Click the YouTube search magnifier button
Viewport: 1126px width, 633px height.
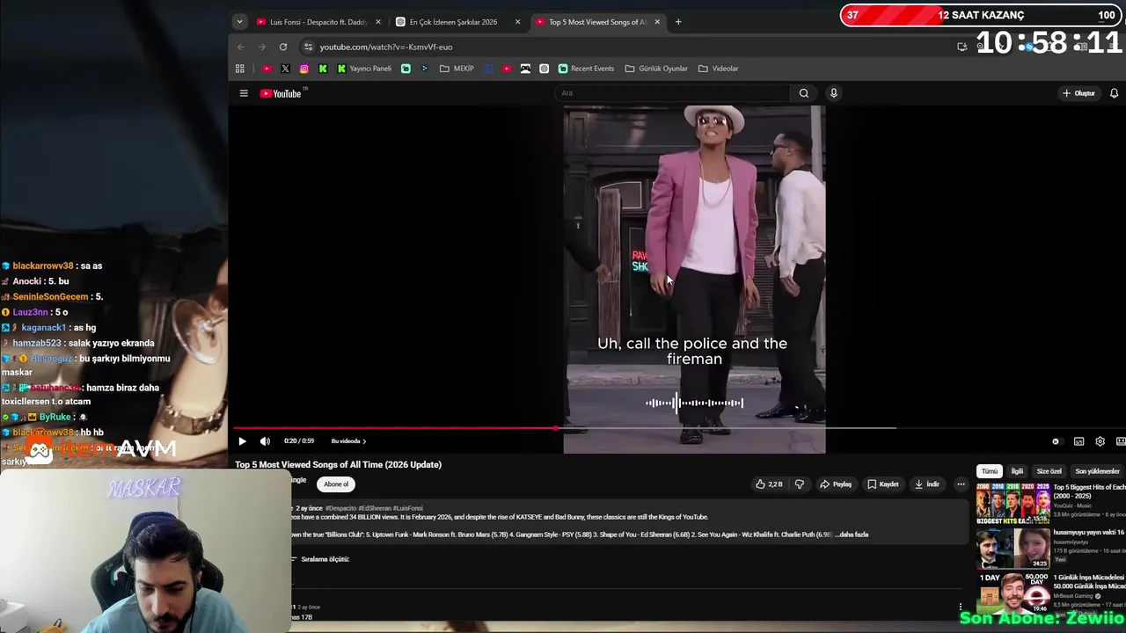[x=803, y=93]
